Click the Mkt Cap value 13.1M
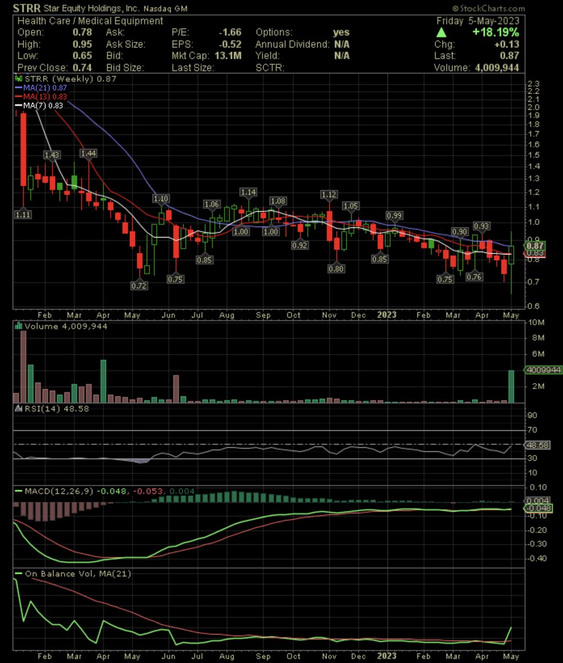 [229, 56]
